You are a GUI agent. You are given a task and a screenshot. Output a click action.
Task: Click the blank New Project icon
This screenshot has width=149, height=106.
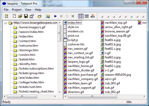[14, 16]
